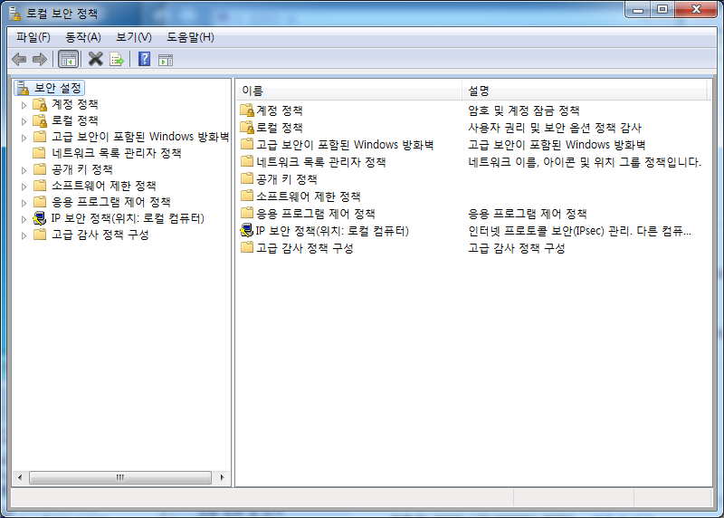Click 공개 키 정책 folder icon in tree
This screenshot has width=724, height=518.
pyautogui.click(x=40, y=169)
